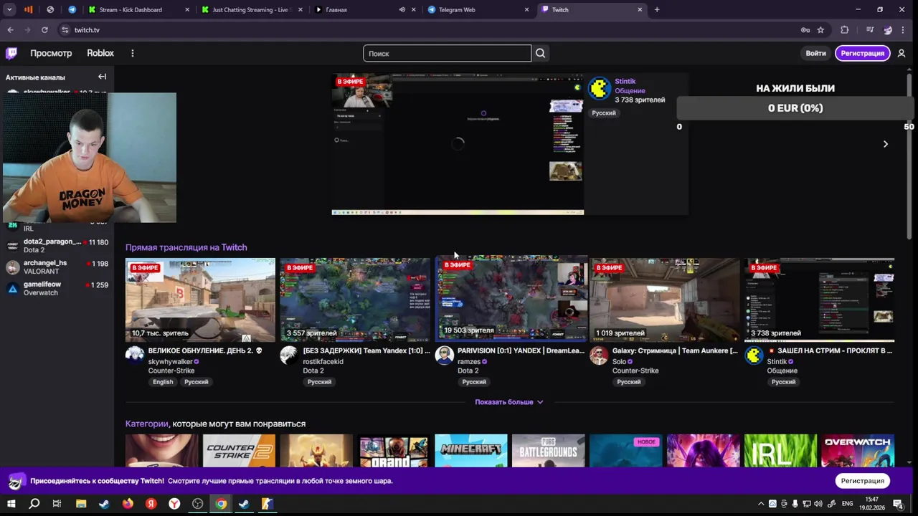Go back in Chrome
This screenshot has width=918, height=516.
tap(10, 30)
